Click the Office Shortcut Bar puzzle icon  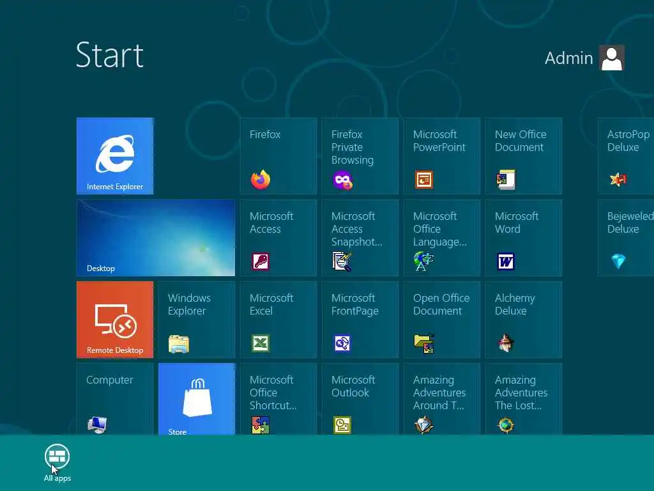pos(261,425)
